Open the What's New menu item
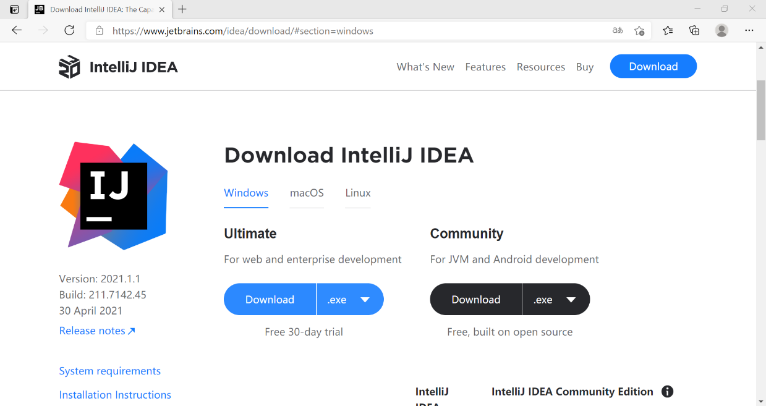This screenshot has height=406, width=766. point(425,67)
